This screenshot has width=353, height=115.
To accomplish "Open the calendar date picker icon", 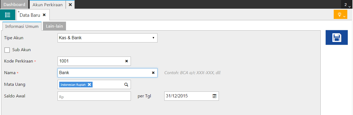I will click(x=215, y=96).
